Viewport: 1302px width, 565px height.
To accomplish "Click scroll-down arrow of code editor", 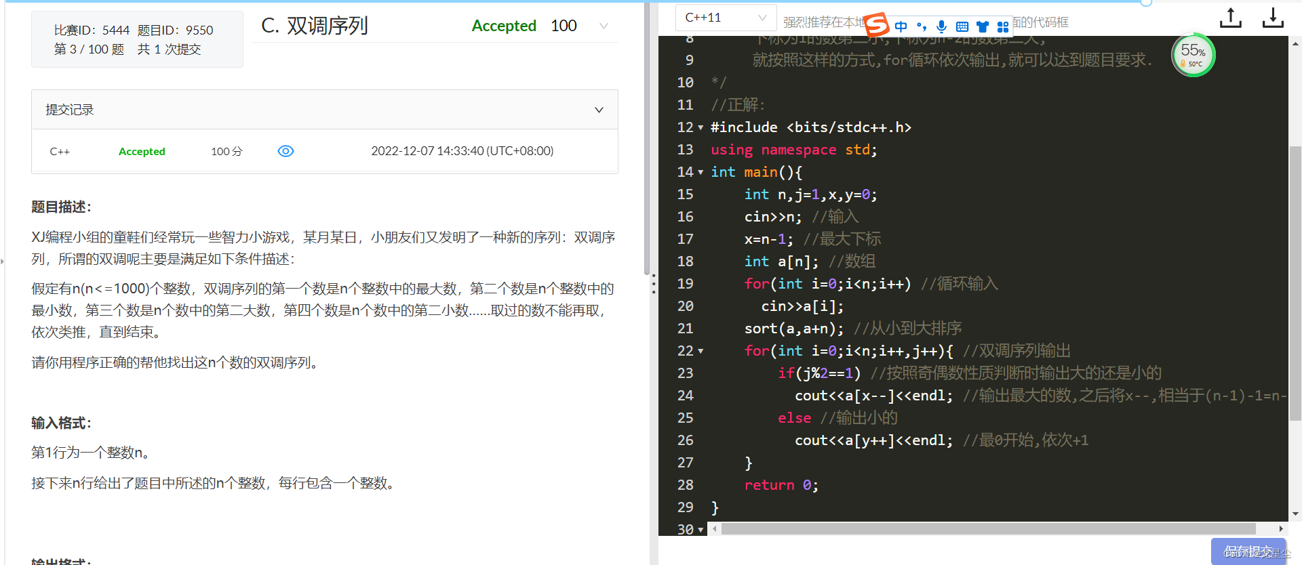I will click(1295, 514).
